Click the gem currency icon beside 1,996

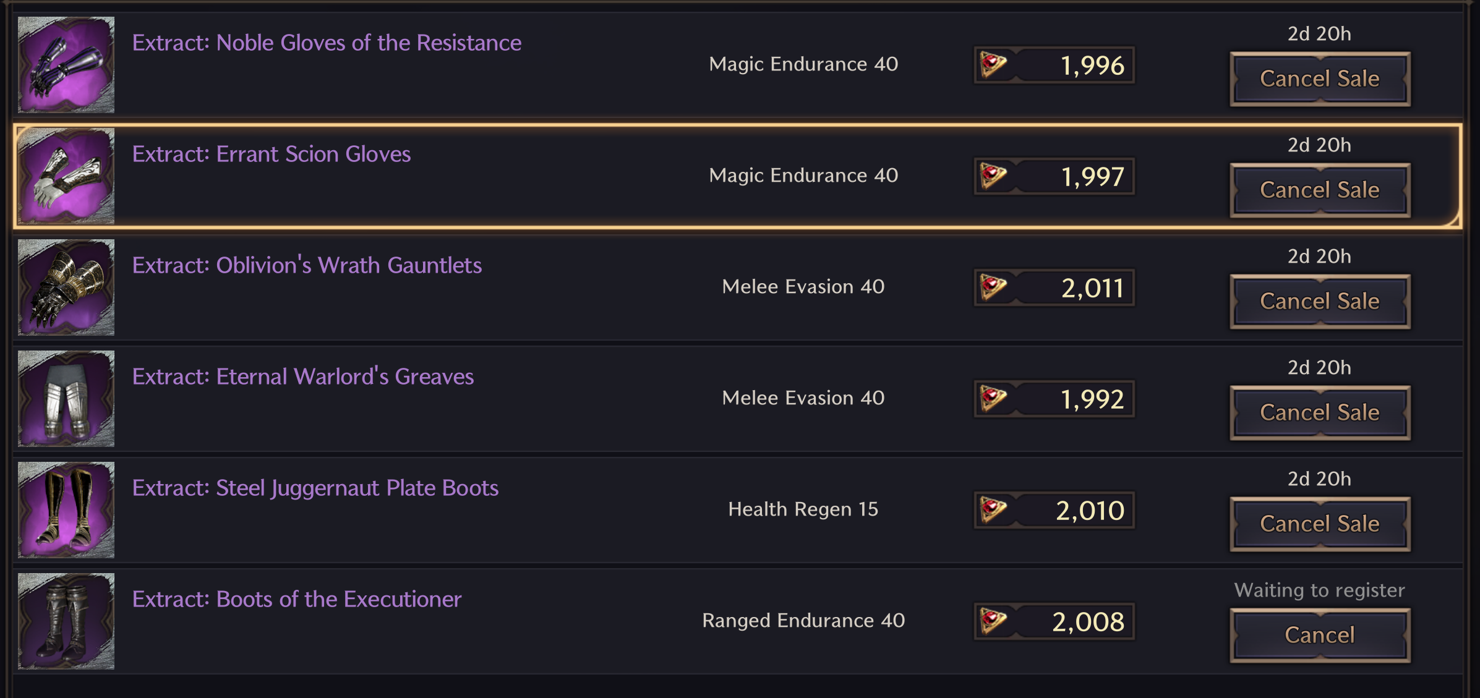point(993,65)
